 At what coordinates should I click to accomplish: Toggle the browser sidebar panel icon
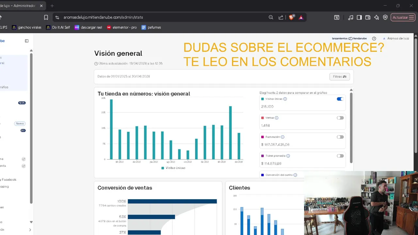(x=359, y=17)
